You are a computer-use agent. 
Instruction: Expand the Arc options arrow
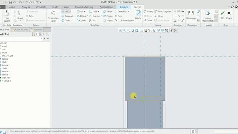tap(85, 12)
